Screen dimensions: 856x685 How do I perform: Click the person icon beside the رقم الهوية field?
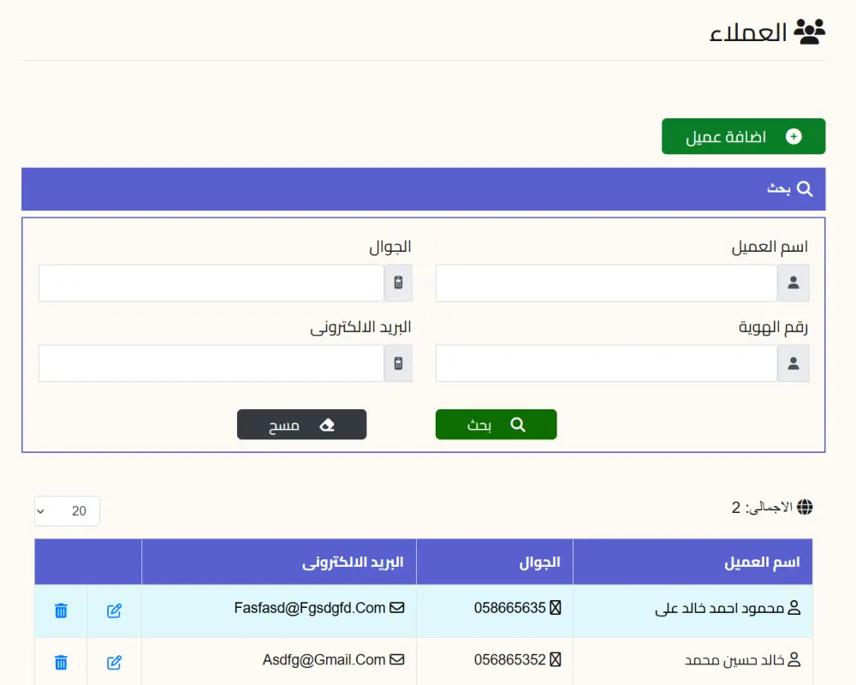(x=794, y=362)
